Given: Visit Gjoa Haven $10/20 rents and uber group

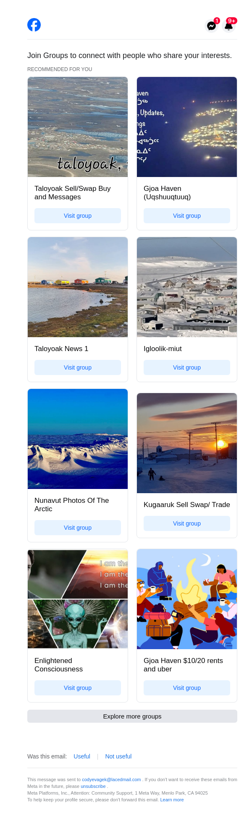Looking at the screenshot, I should coord(187,688).
